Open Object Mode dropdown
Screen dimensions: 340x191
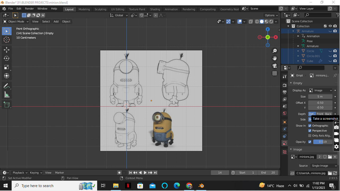tap(16, 21)
